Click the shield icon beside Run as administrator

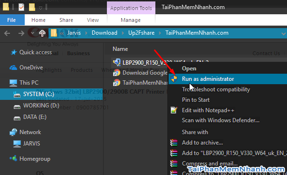point(174,79)
